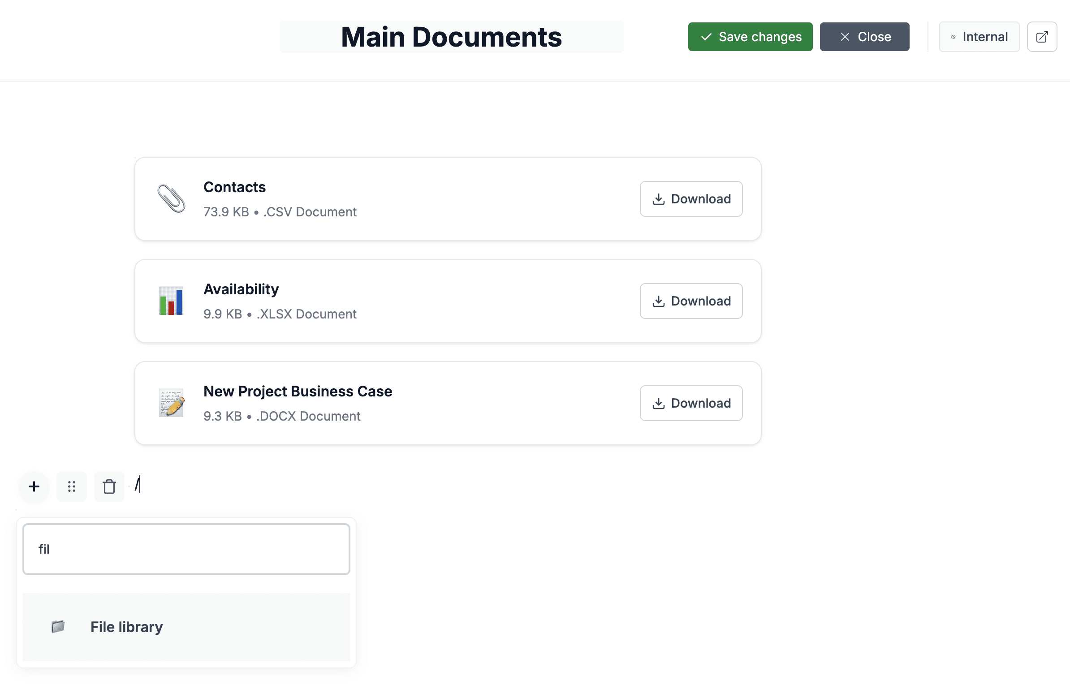Image resolution: width=1070 pixels, height=697 pixels.
Task: Click the Main Documents title field
Action: [x=451, y=37]
